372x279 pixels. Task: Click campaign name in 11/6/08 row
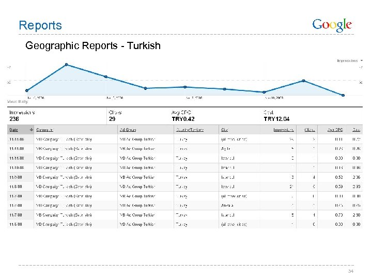pyautogui.click(x=64, y=224)
